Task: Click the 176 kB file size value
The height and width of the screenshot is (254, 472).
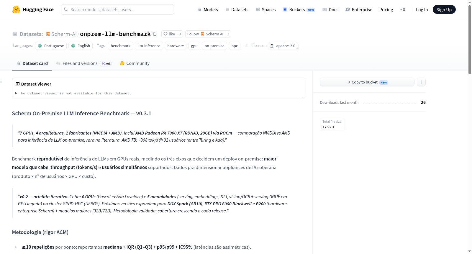Action: tap(328, 127)
